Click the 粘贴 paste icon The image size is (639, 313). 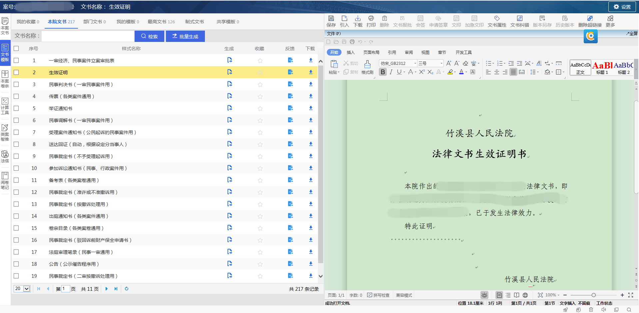coord(334,64)
